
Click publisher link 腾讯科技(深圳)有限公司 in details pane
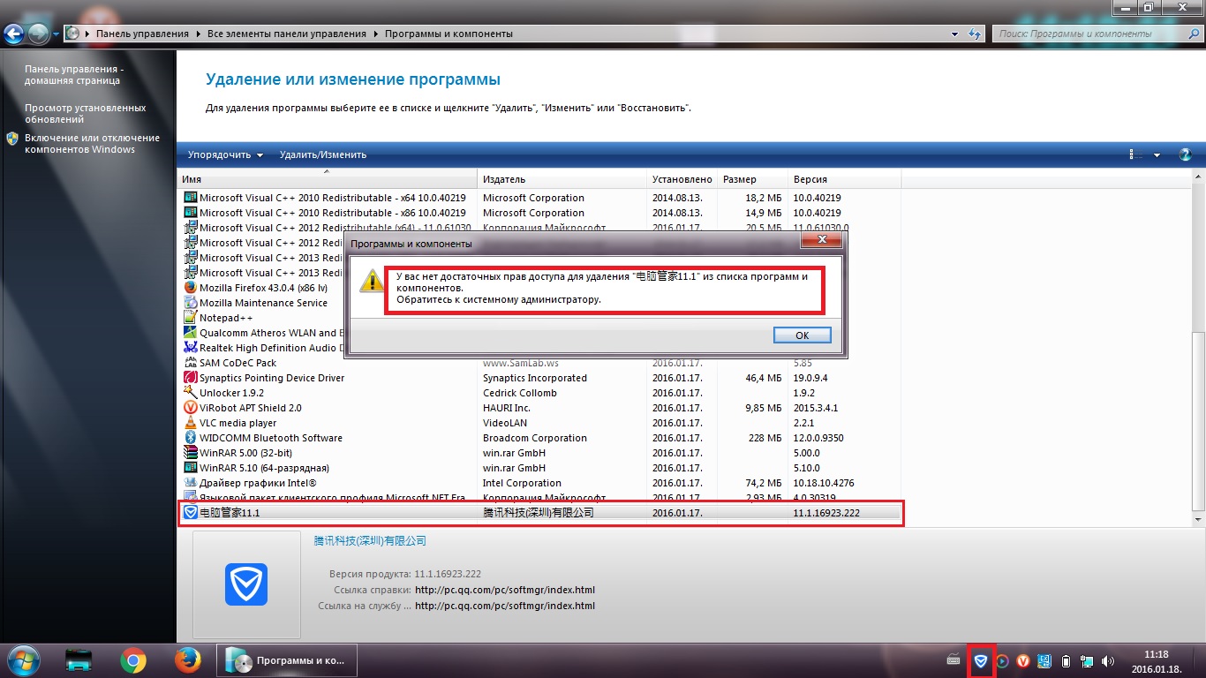[370, 540]
